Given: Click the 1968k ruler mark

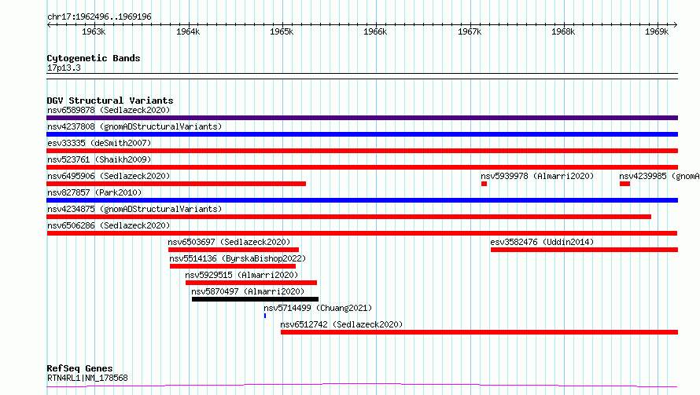Looking at the screenshot, I should (x=563, y=31).
